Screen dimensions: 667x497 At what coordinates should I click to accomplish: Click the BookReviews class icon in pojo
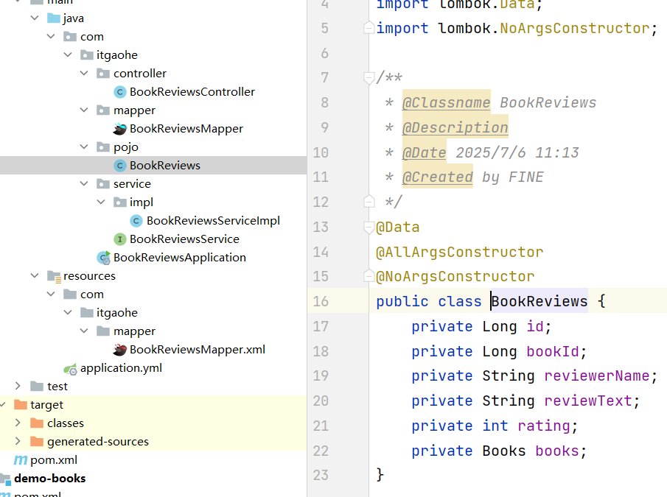[120, 165]
